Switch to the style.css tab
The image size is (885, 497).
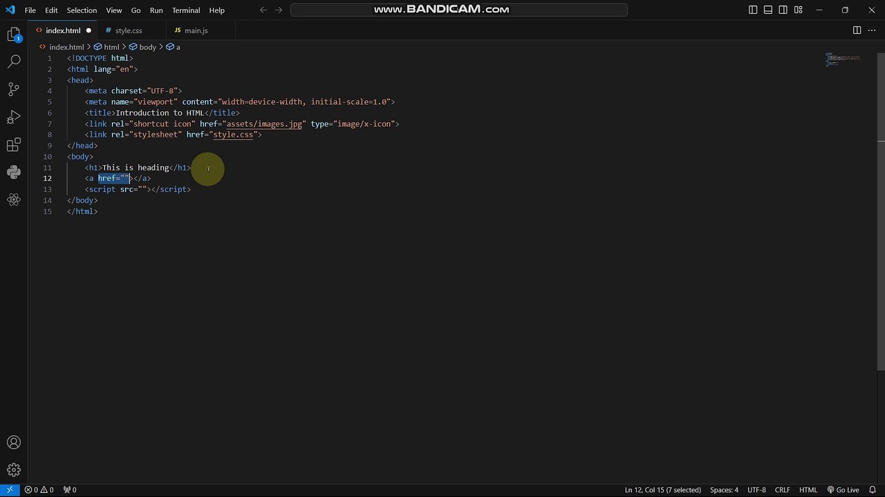pyautogui.click(x=129, y=30)
